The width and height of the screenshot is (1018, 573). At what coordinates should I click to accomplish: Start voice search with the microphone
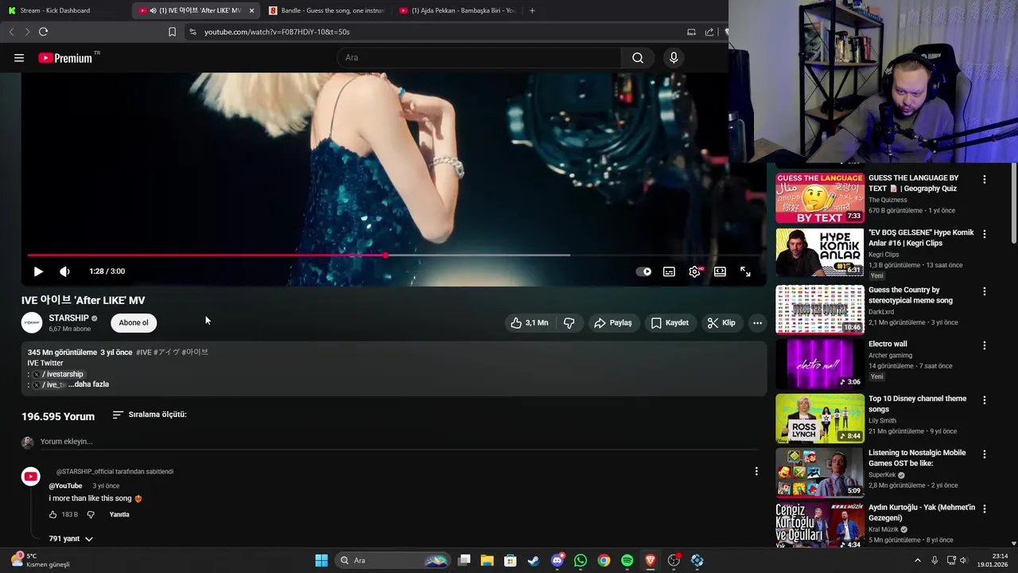coord(674,57)
